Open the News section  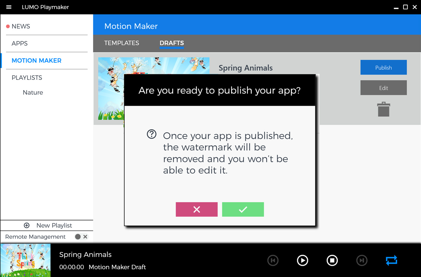pos(21,26)
